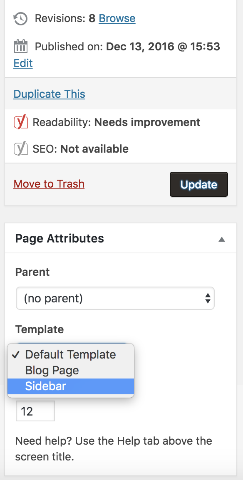The width and height of the screenshot is (243, 480).
Task: Click the Parent dropdown arrows
Action: click(x=208, y=298)
